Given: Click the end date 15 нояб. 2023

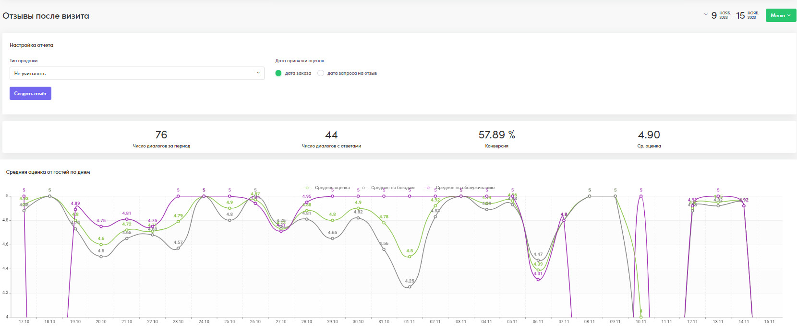Looking at the screenshot, I should pyautogui.click(x=748, y=15).
